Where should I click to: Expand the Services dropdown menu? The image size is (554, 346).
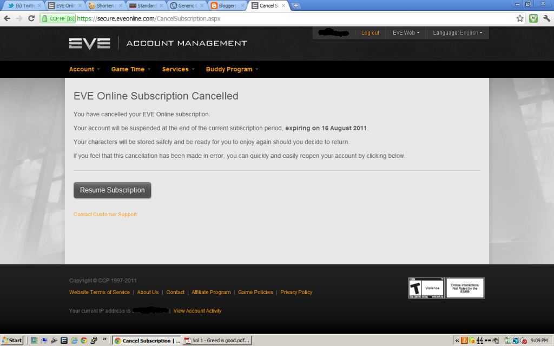179,69
